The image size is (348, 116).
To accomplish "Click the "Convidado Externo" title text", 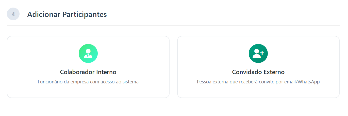I will (x=258, y=72).
